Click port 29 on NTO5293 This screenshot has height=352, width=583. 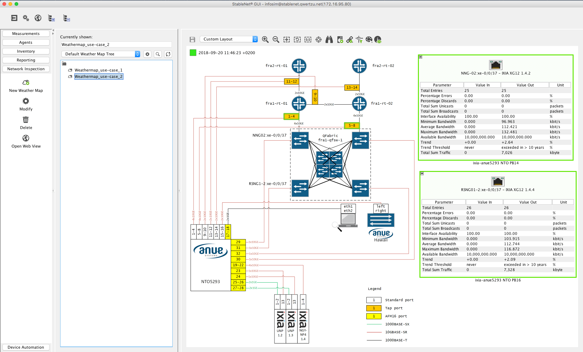tap(238, 242)
